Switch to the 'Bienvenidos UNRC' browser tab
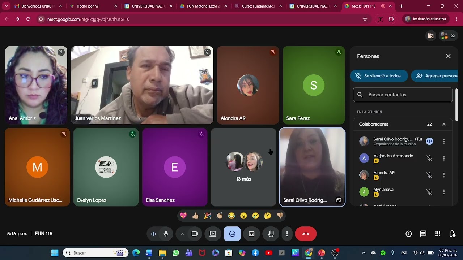 point(38,6)
